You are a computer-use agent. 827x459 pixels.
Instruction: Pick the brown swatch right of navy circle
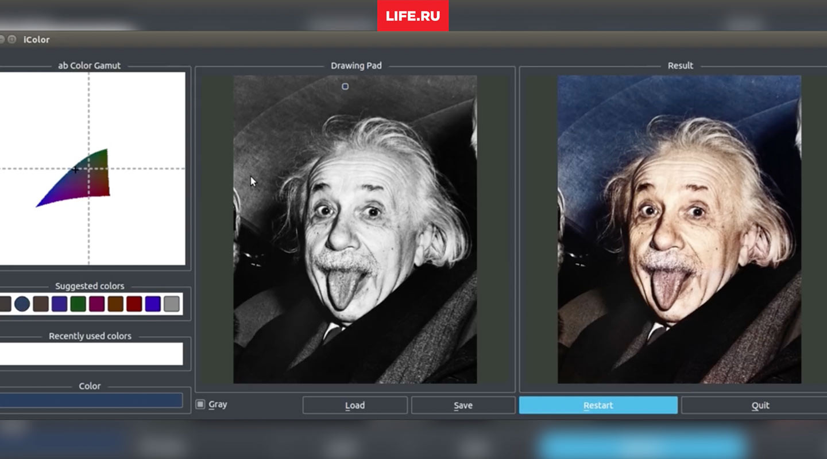tap(41, 304)
